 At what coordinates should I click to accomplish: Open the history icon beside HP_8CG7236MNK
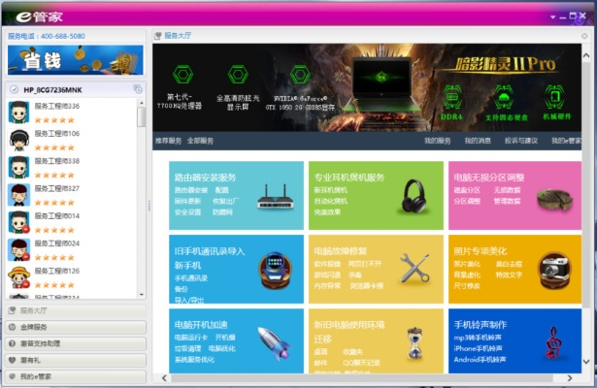point(138,89)
